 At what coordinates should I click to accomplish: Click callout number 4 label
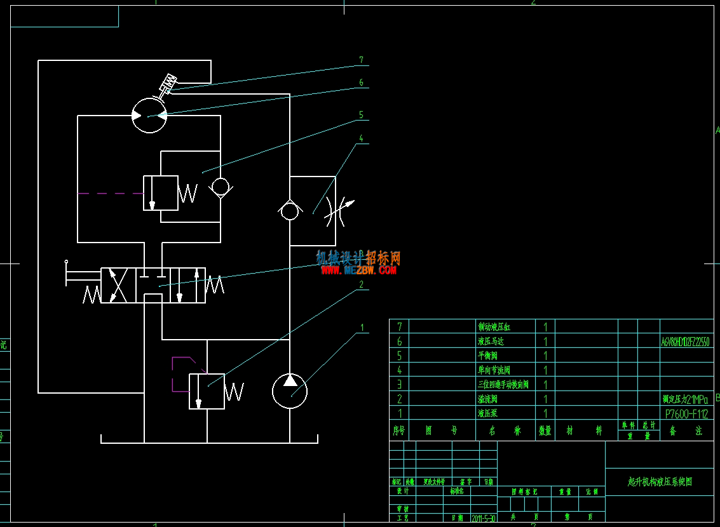pos(362,138)
